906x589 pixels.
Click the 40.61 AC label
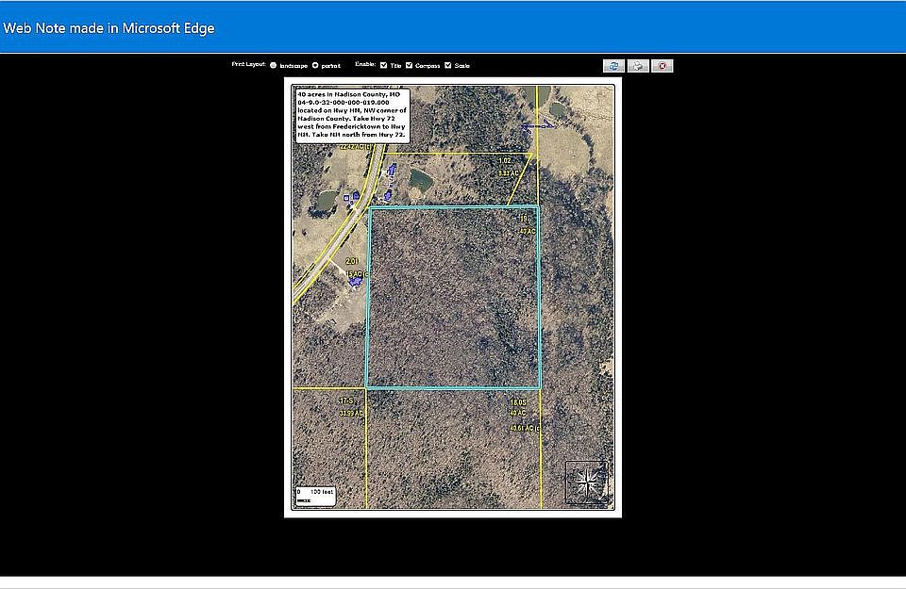click(525, 428)
